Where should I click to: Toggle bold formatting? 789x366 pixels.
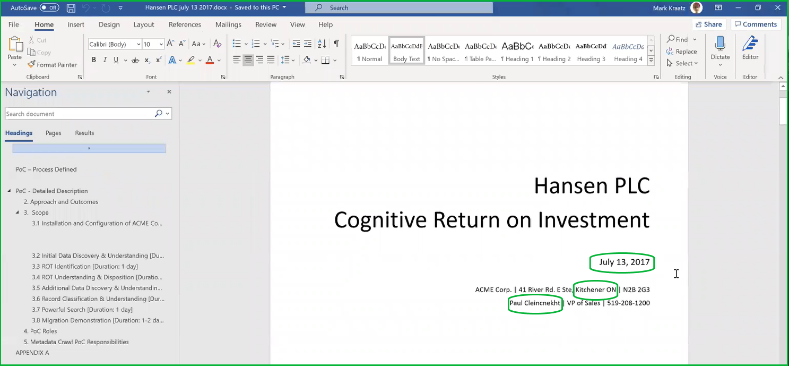pos(94,60)
